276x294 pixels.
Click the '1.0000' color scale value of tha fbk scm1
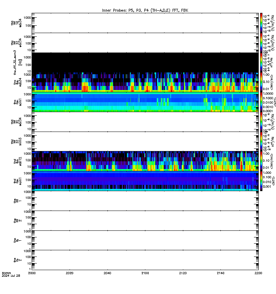(x=268, y=94)
